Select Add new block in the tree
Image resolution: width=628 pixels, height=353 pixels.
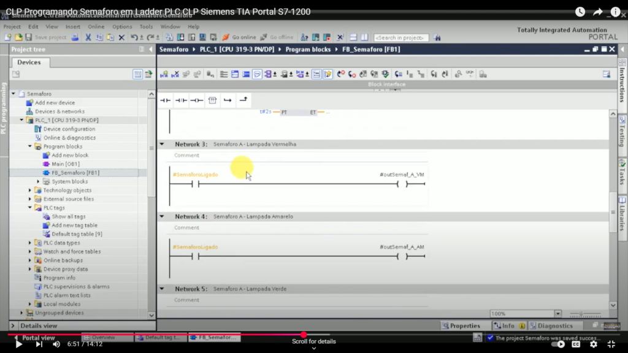click(70, 155)
